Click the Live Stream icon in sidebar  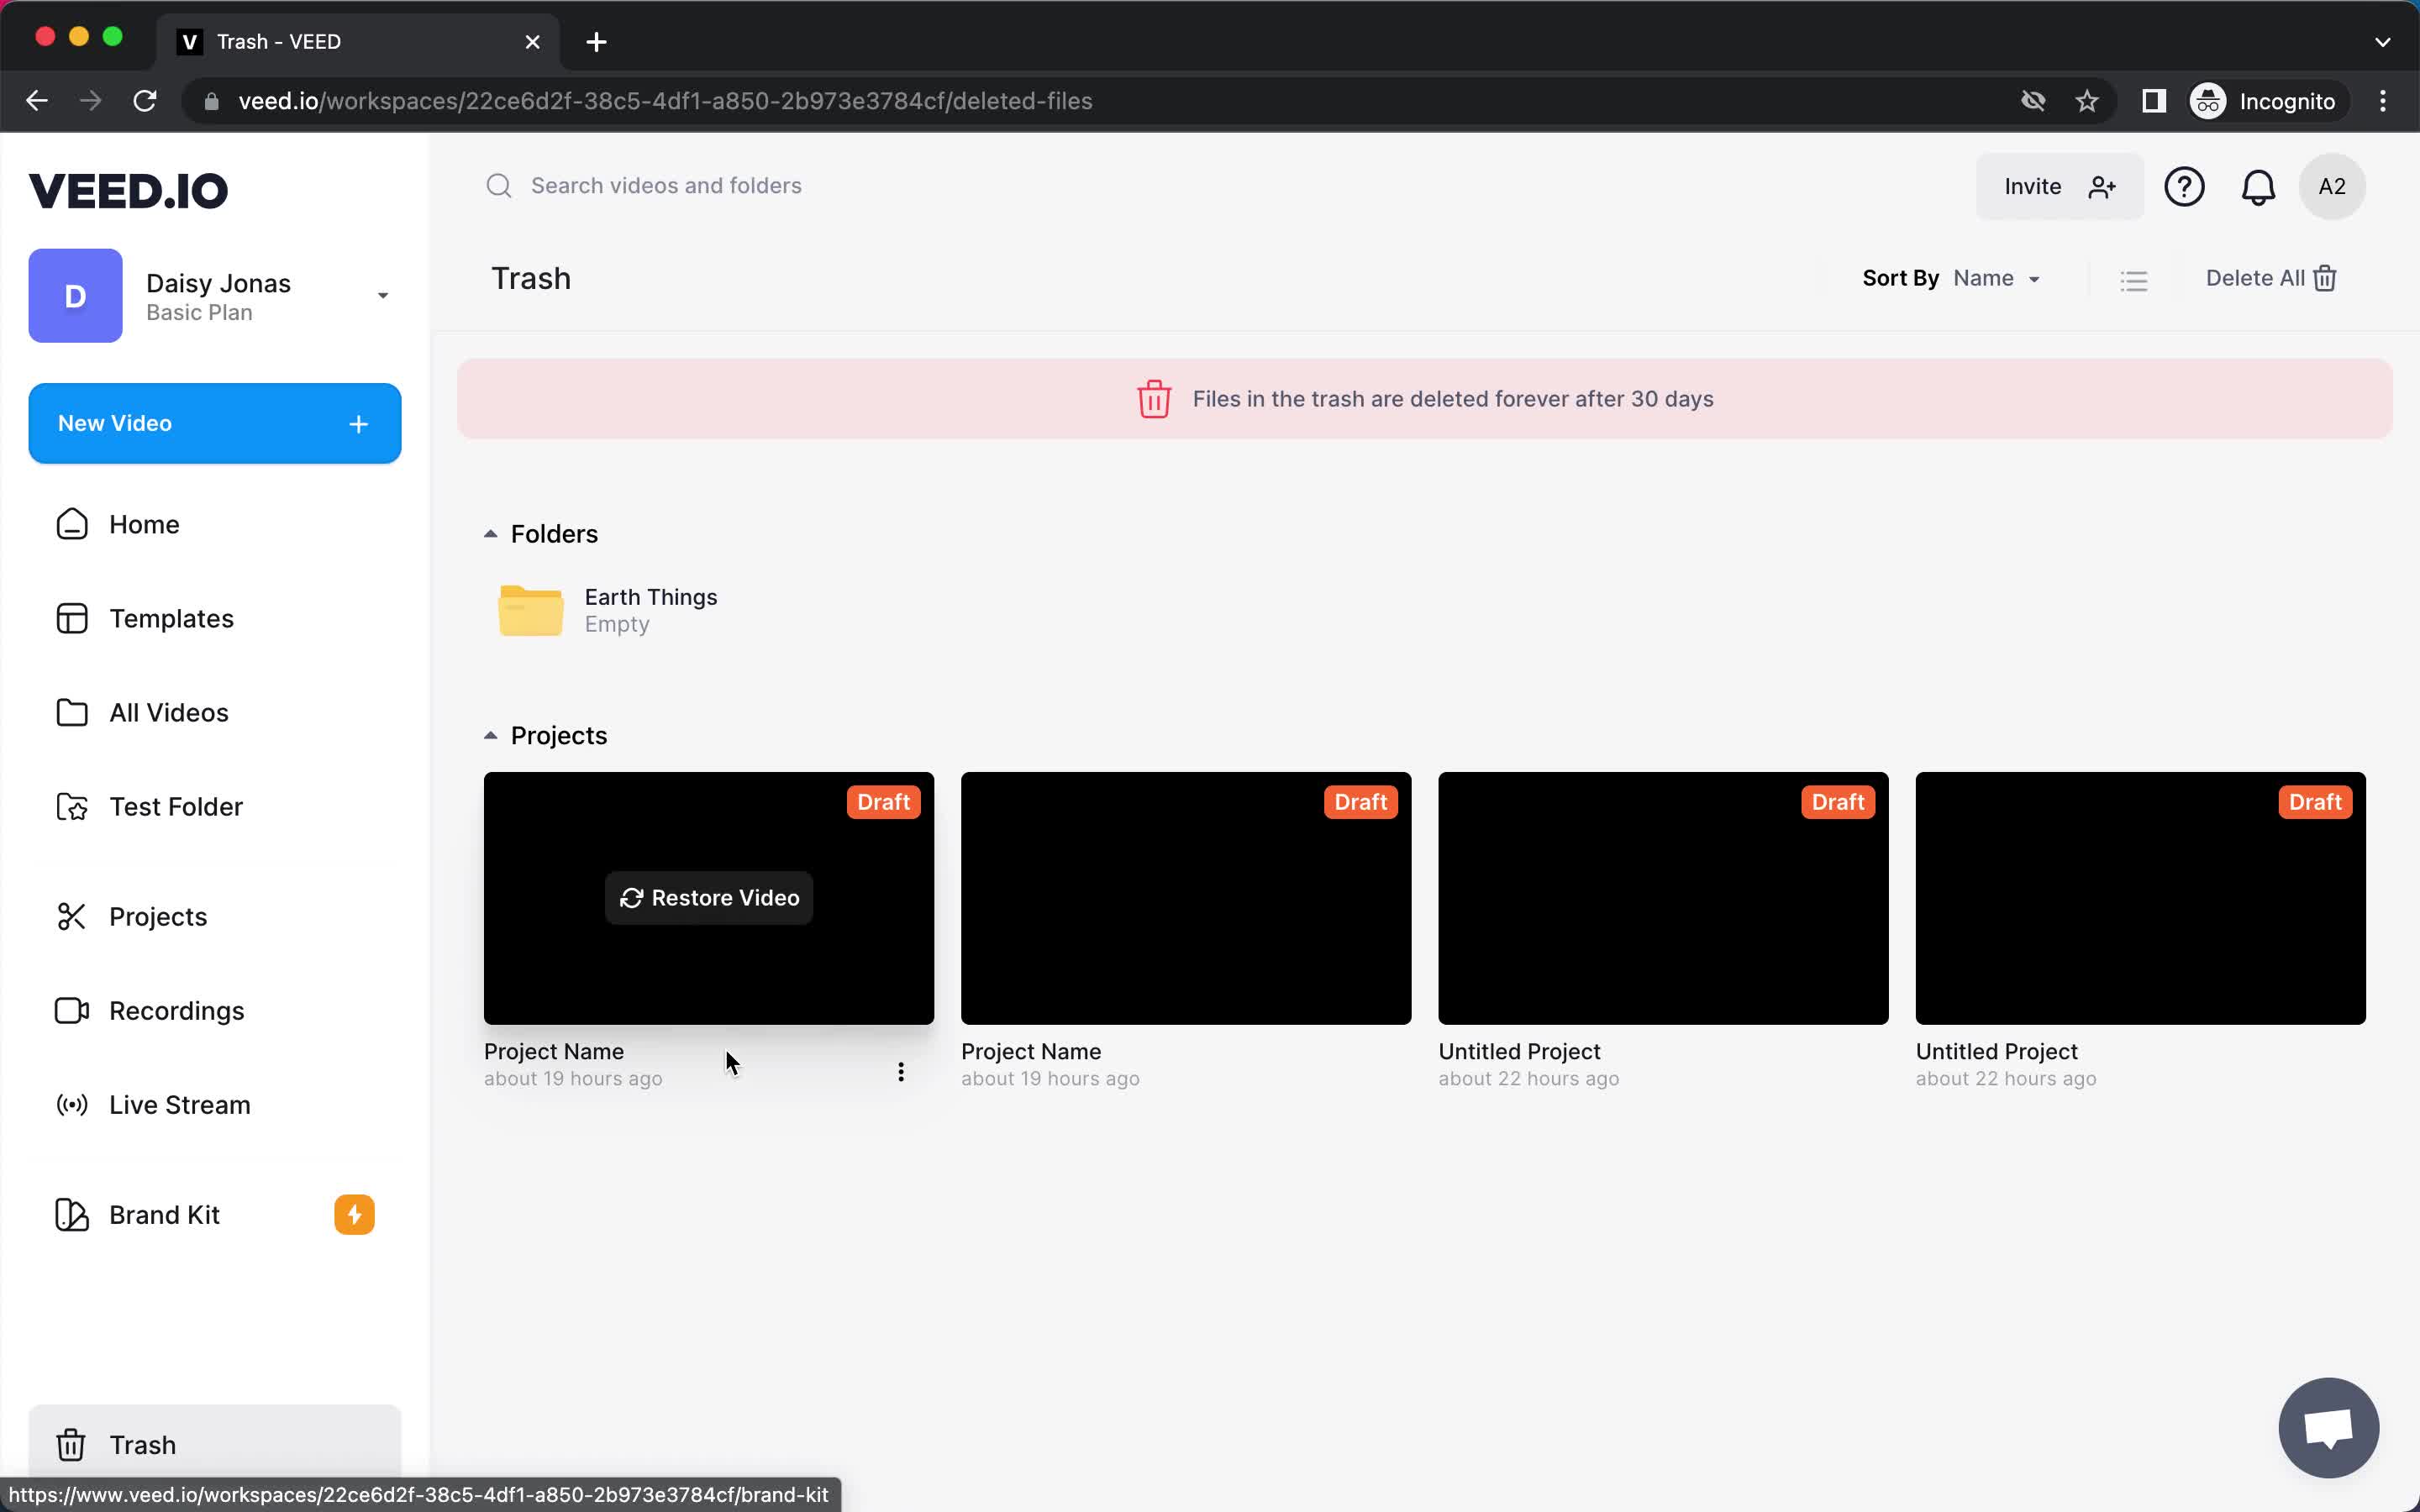(x=70, y=1105)
